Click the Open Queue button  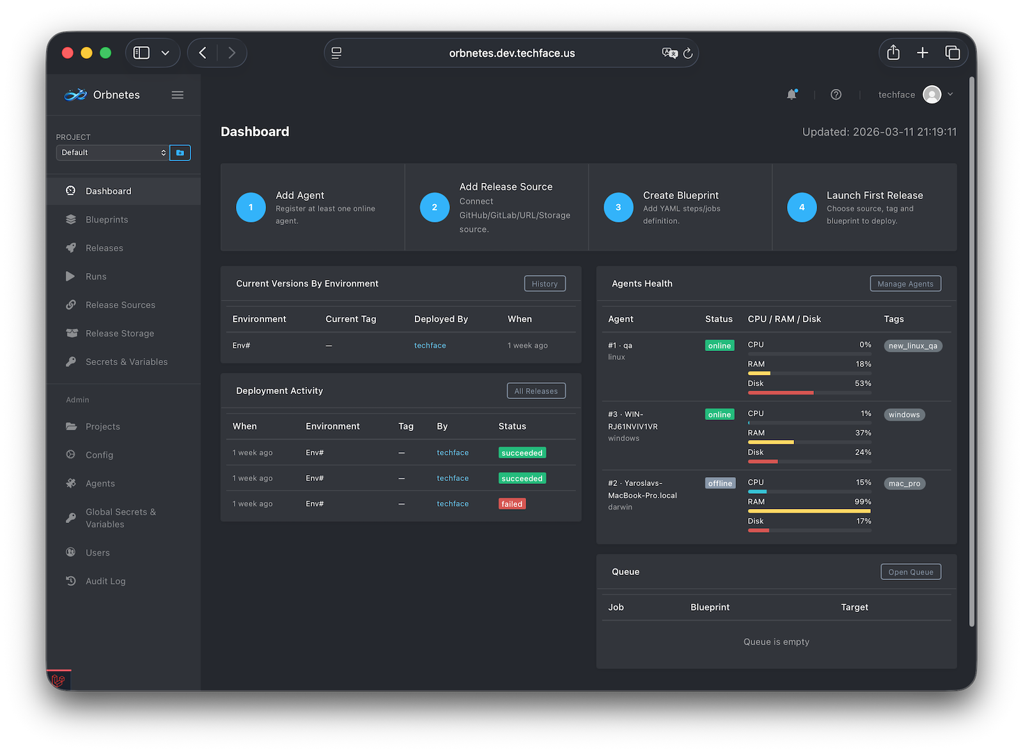pyautogui.click(x=910, y=572)
